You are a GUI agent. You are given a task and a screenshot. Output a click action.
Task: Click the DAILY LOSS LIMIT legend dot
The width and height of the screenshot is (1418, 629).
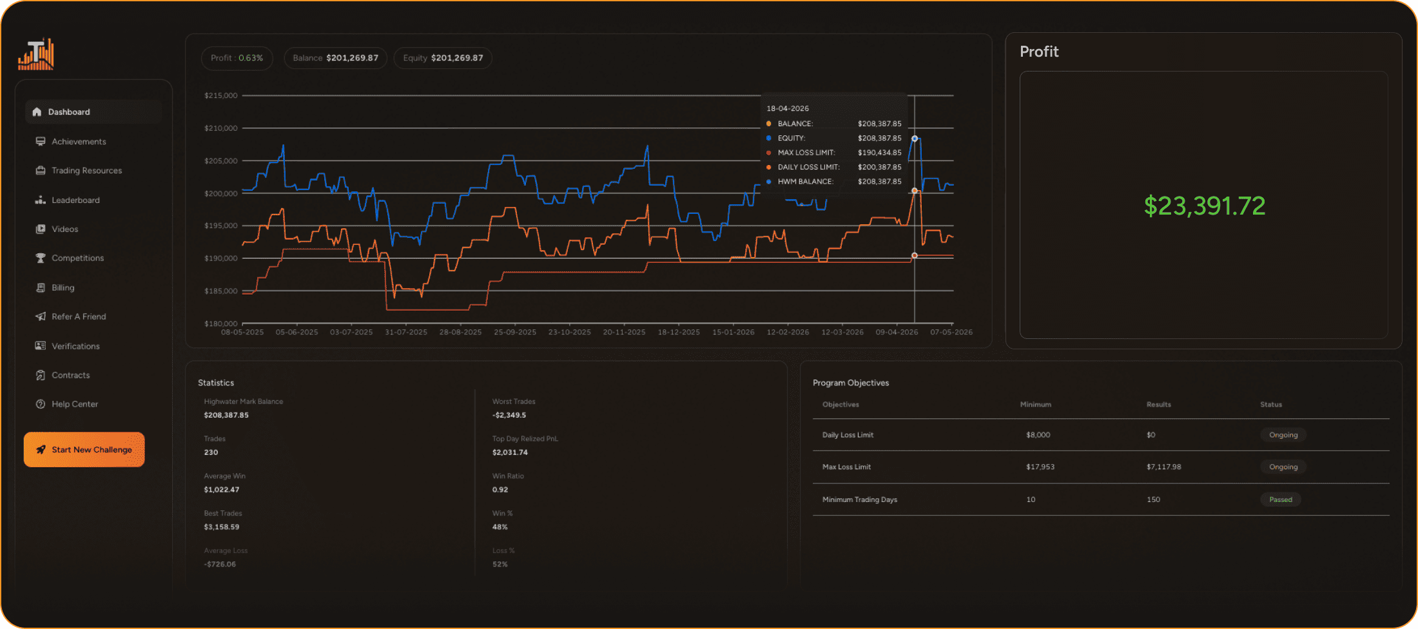[768, 167]
